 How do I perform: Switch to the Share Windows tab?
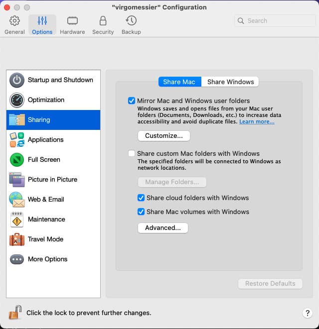coord(230,82)
